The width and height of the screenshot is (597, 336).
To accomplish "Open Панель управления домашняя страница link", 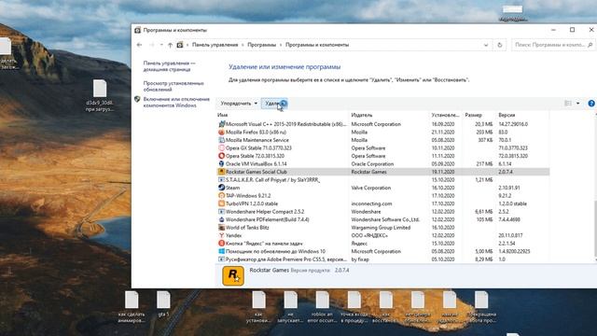I will pyautogui.click(x=169, y=66).
